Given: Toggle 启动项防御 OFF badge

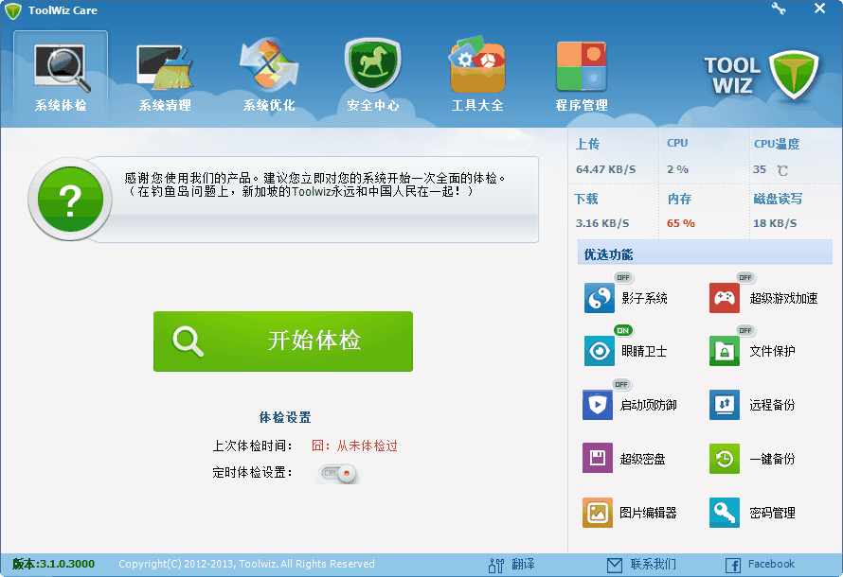Looking at the screenshot, I should coord(621,384).
